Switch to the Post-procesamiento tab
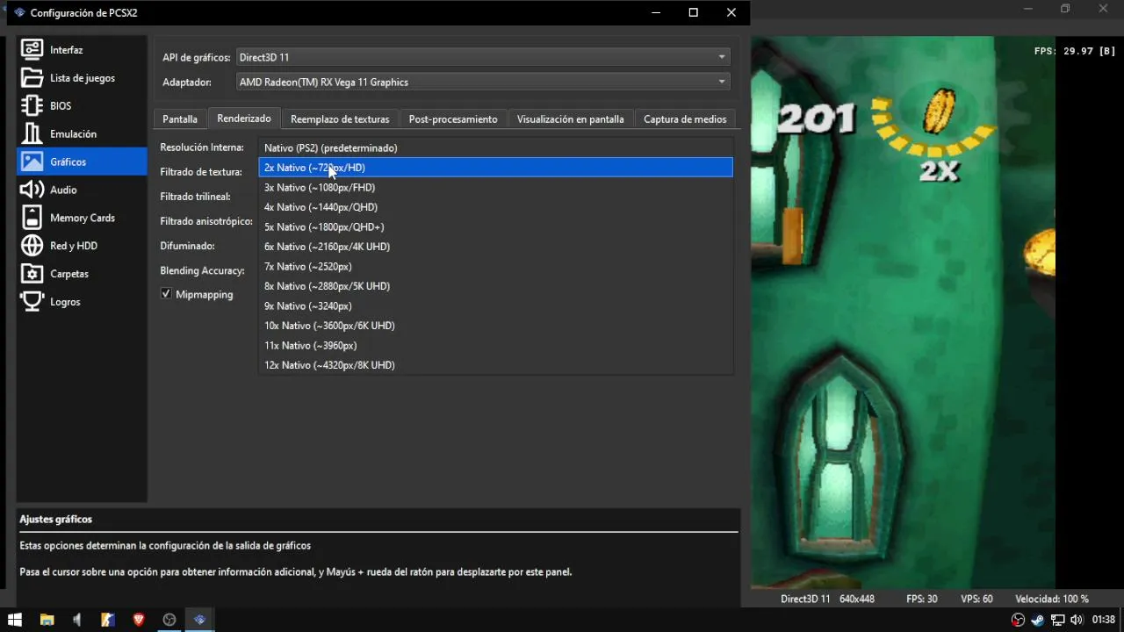Screen dimensions: 1124x632 click(453, 119)
